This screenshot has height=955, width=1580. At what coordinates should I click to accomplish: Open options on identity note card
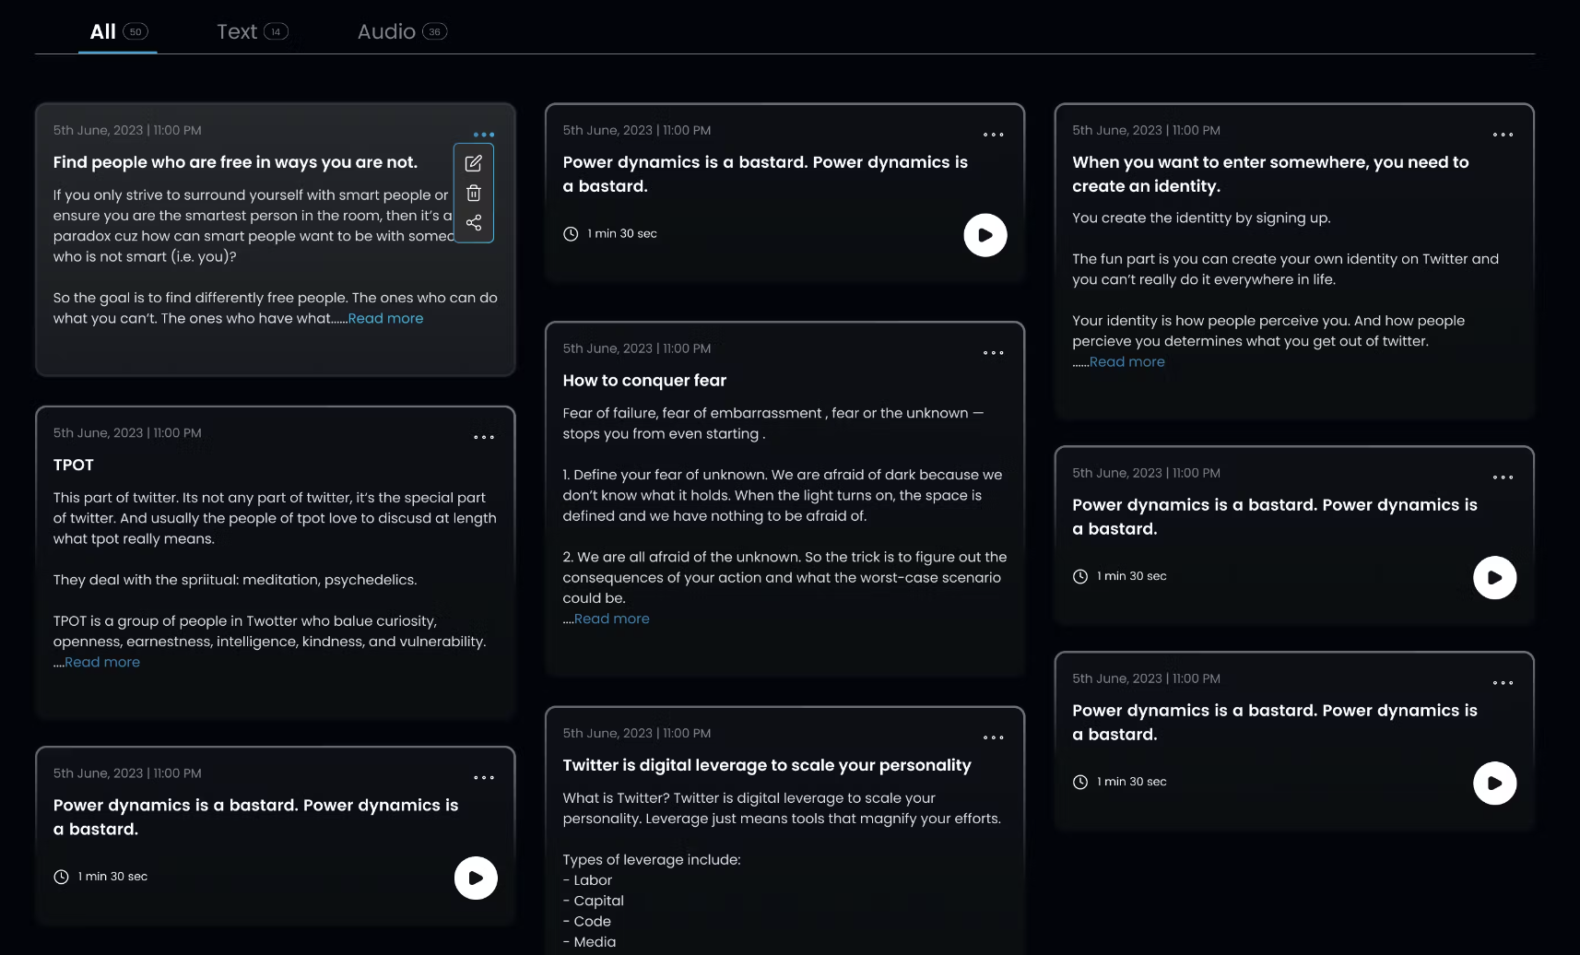pyautogui.click(x=1503, y=135)
